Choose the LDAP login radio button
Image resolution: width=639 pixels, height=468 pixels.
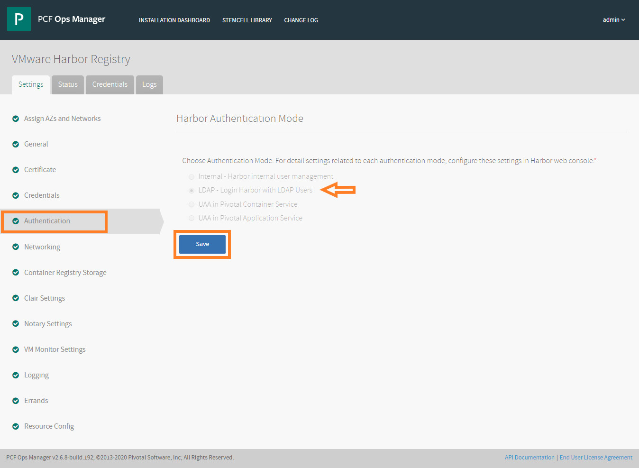[x=192, y=191]
